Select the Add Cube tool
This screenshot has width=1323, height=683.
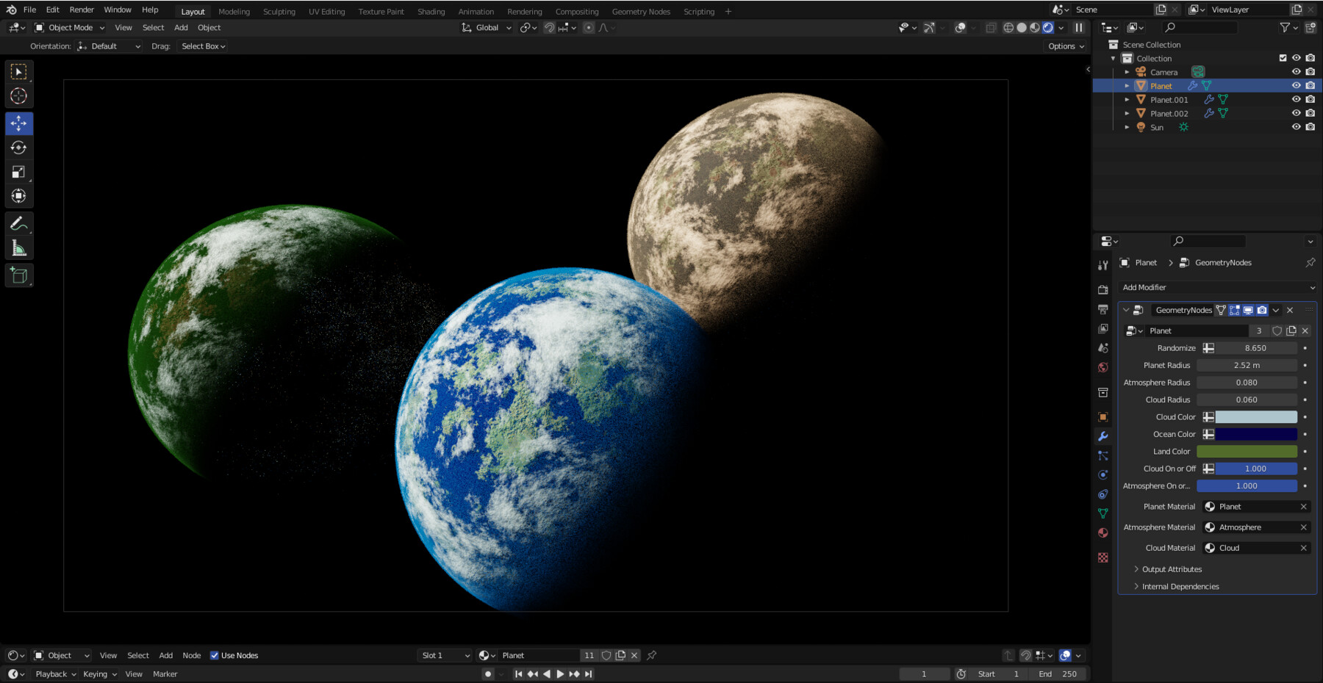18,275
